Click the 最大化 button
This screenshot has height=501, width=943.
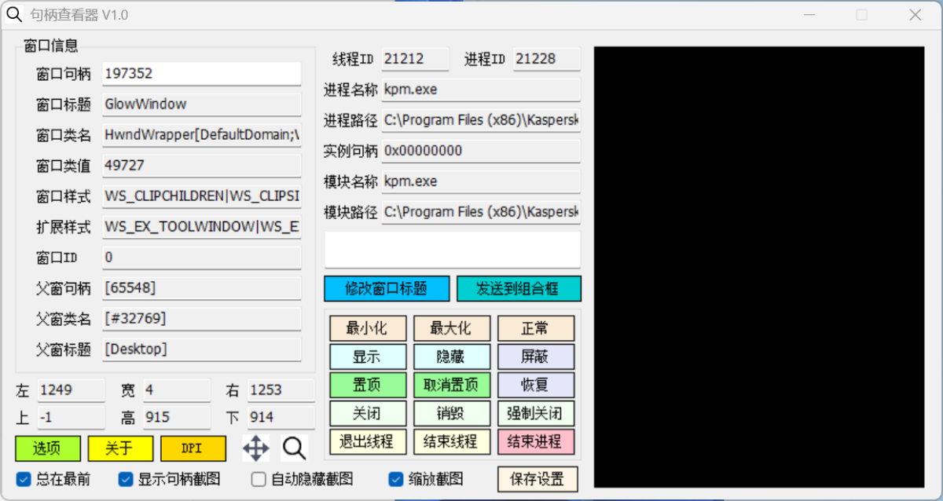click(x=452, y=327)
